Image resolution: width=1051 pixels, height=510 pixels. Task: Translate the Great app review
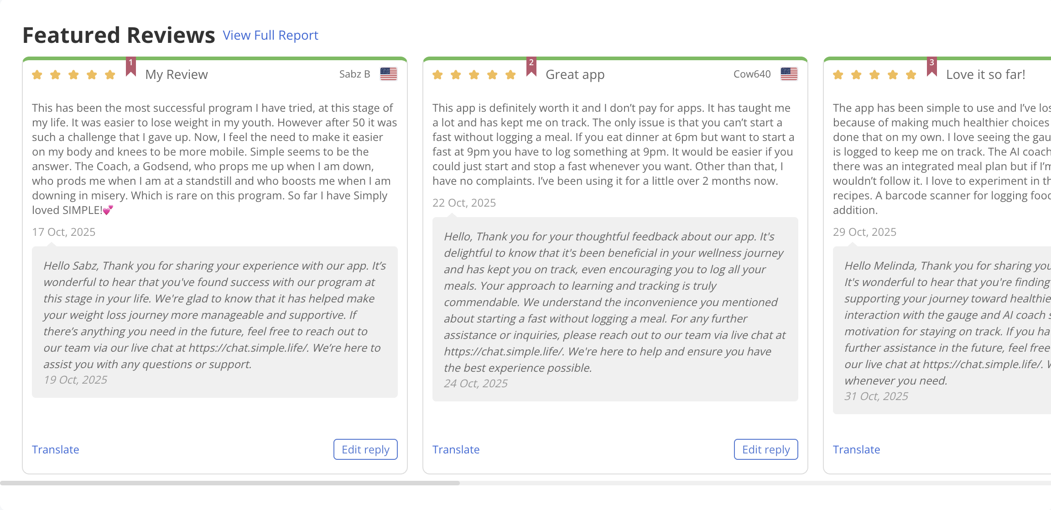click(456, 449)
